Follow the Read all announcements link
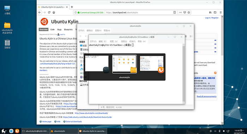This screenshot has width=247, height=134. [x=206, y=96]
